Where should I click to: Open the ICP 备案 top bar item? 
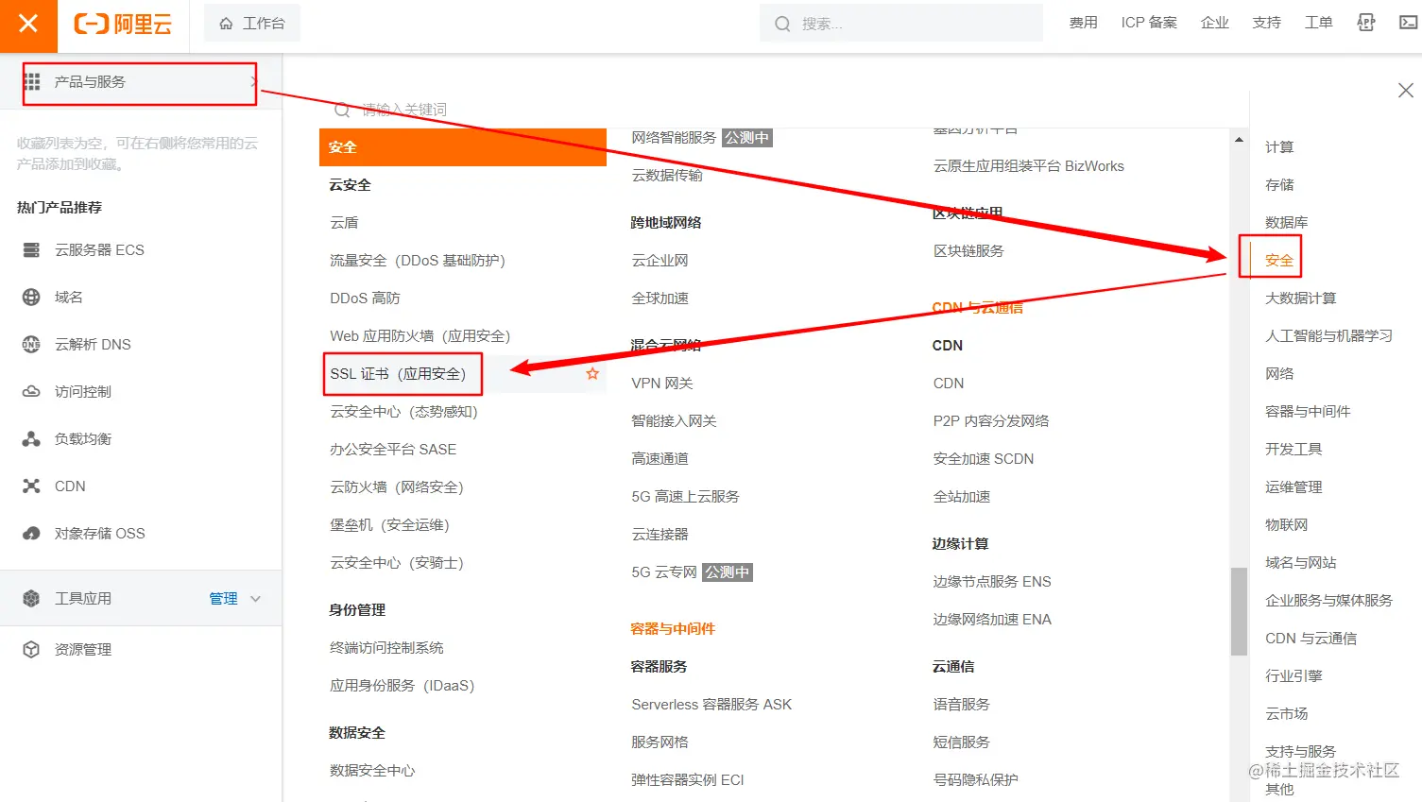(x=1149, y=23)
